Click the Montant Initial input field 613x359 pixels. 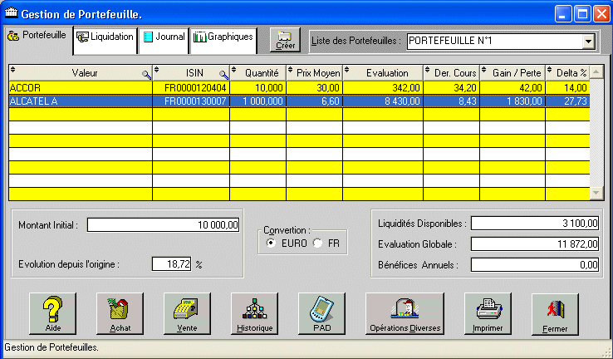point(164,224)
